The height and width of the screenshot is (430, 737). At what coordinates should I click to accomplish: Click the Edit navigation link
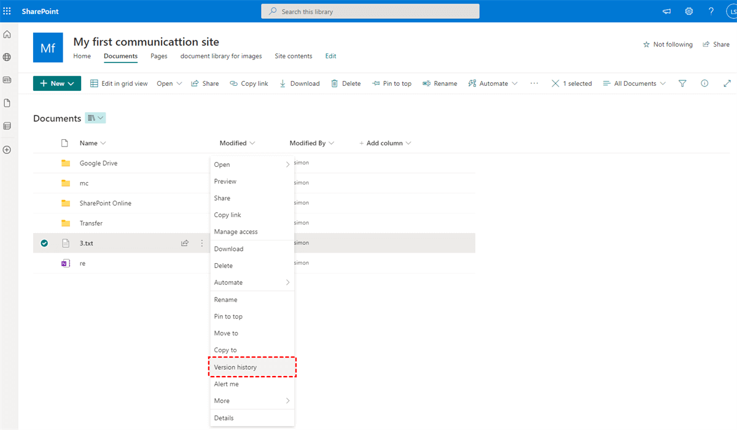(330, 56)
